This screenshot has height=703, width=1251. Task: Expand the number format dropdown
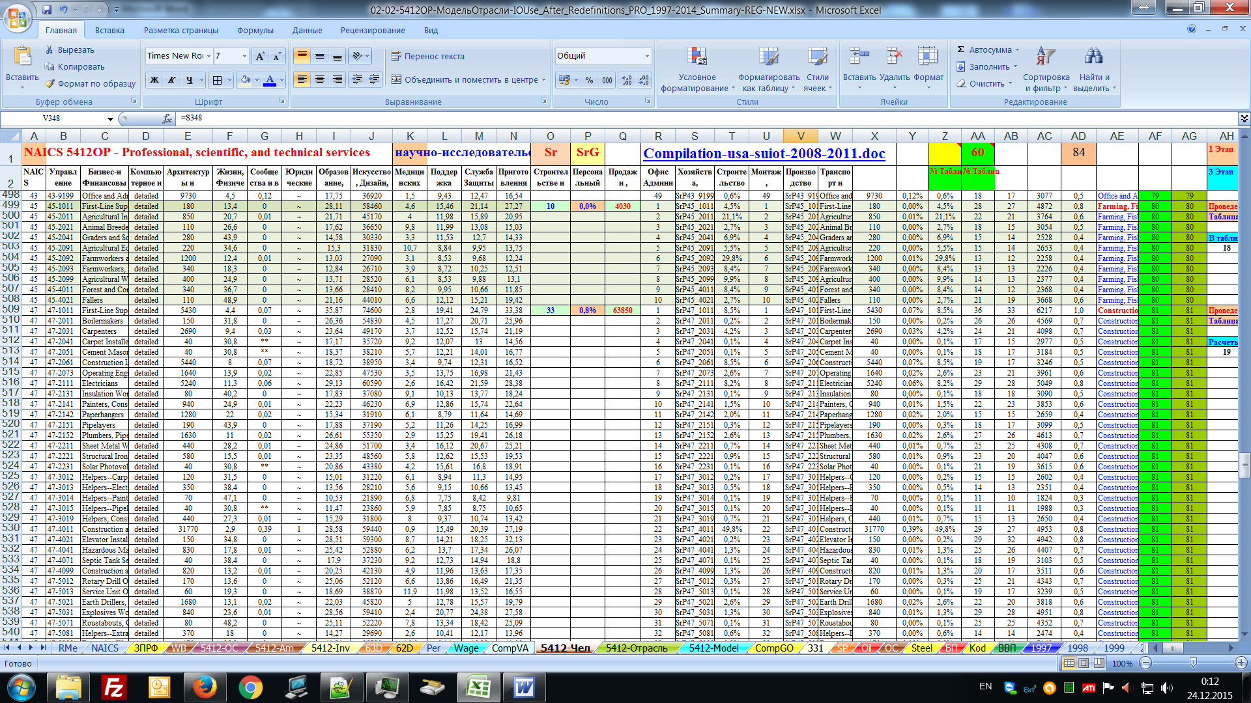pyautogui.click(x=646, y=56)
